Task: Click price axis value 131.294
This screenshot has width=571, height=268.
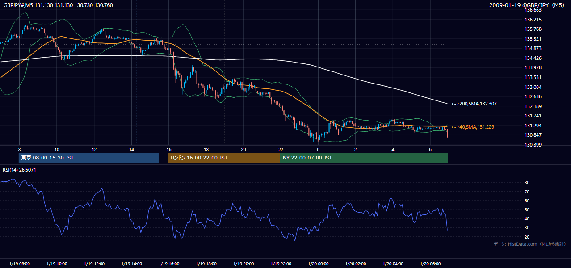Action: tap(533, 126)
